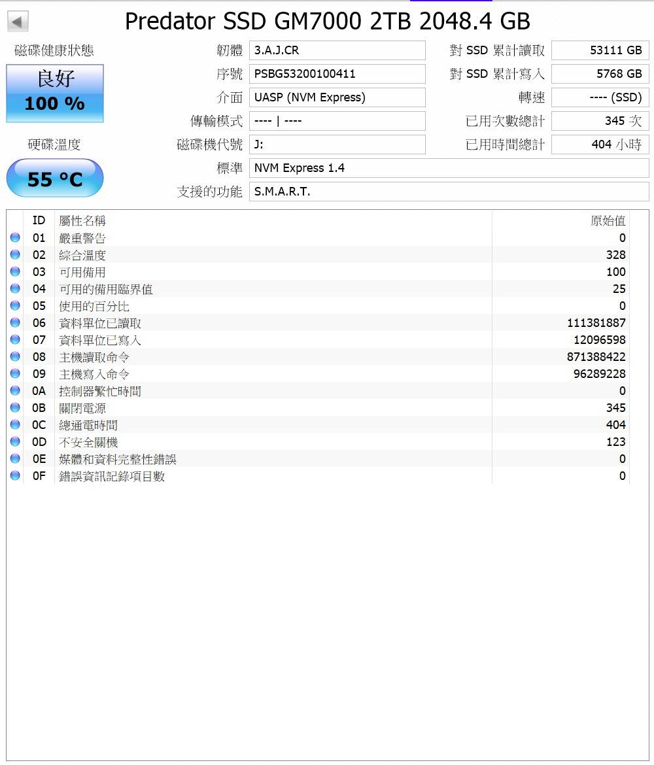Screen dimensions: 654x765
Task: Click the ID cell 06
Action: (39, 322)
